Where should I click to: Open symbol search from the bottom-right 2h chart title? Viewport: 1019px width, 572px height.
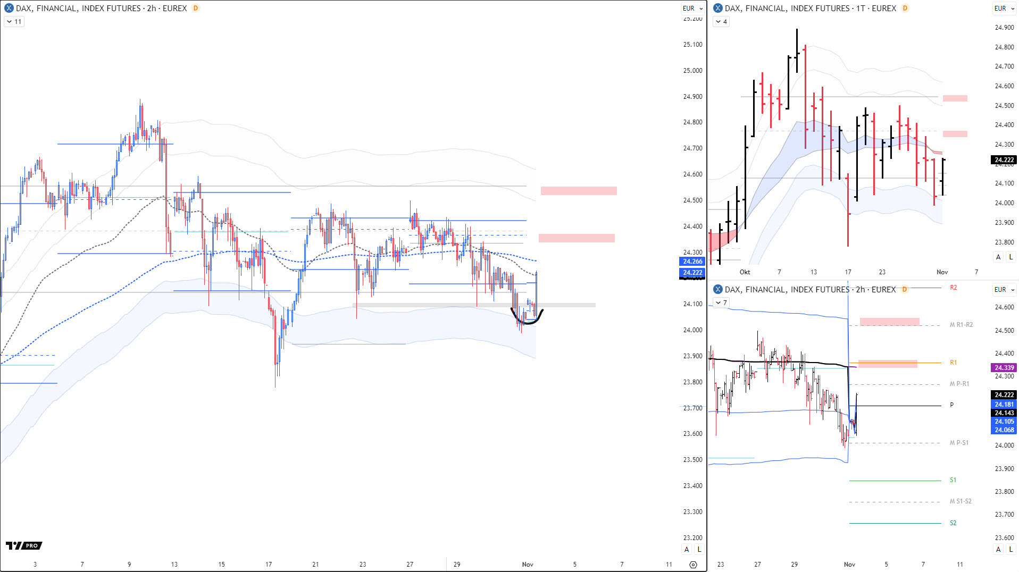pos(811,289)
